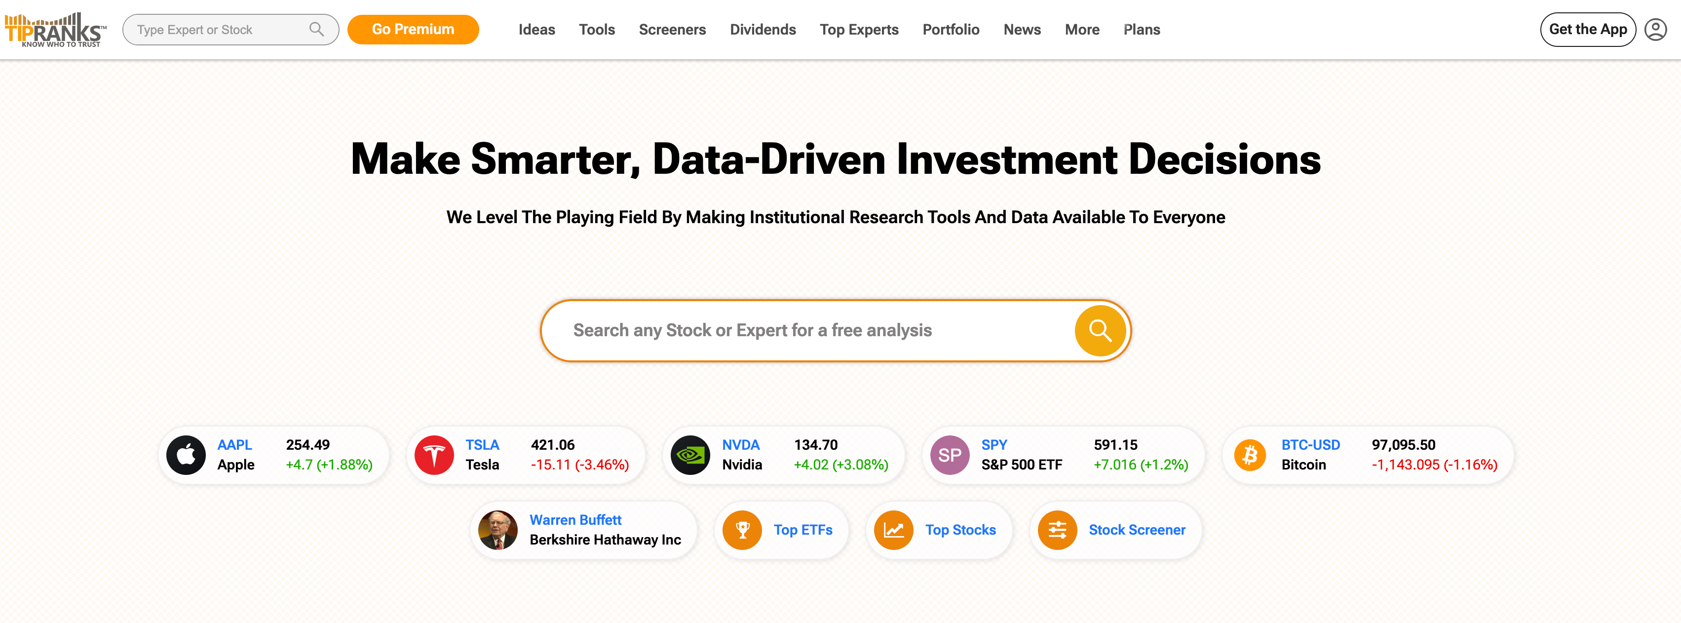Click the Warren Buffett portrait
Image resolution: width=1681 pixels, height=623 pixels.
498,530
